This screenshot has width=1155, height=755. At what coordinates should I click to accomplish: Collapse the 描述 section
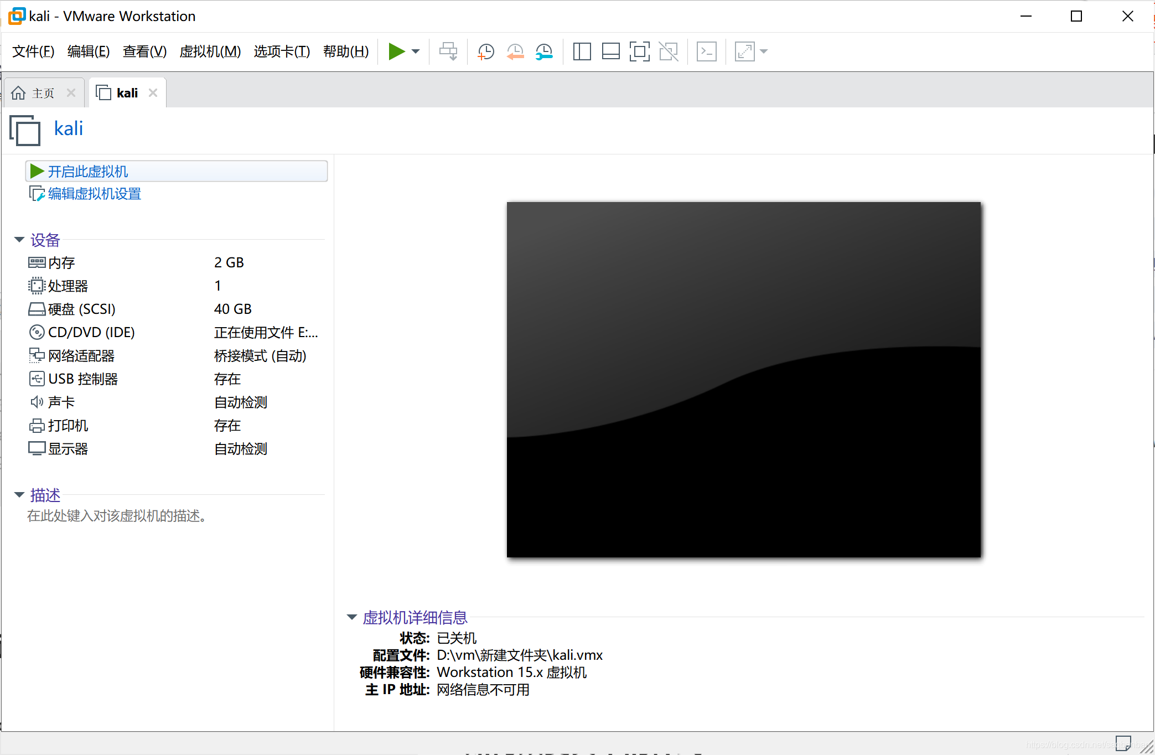[19, 495]
